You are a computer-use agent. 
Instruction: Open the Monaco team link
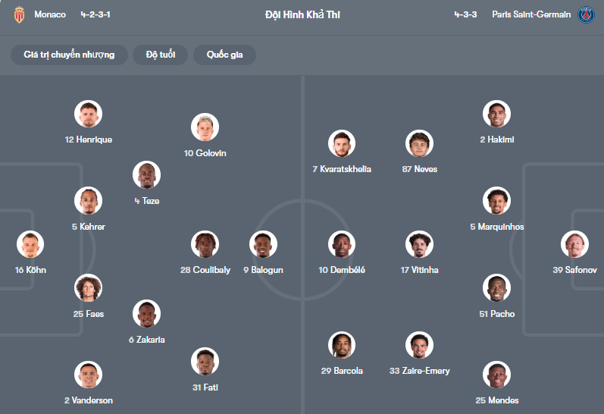(x=50, y=14)
